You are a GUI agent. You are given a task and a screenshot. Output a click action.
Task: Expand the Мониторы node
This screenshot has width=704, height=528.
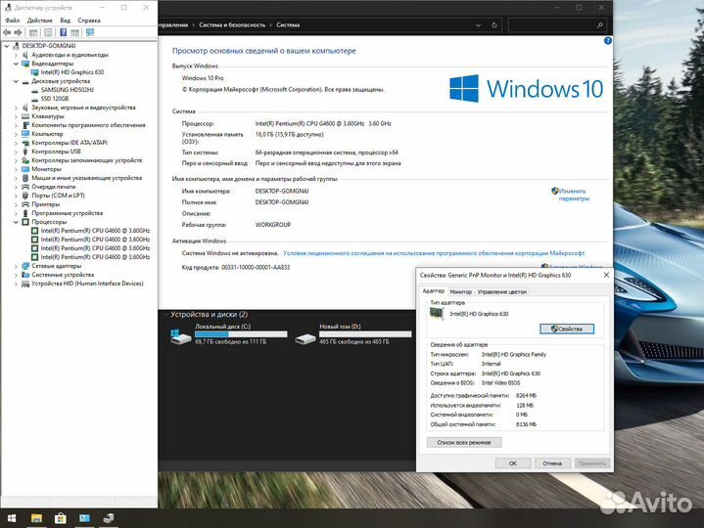click(x=16, y=169)
